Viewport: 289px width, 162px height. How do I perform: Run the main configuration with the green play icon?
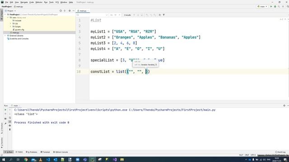(271, 6)
